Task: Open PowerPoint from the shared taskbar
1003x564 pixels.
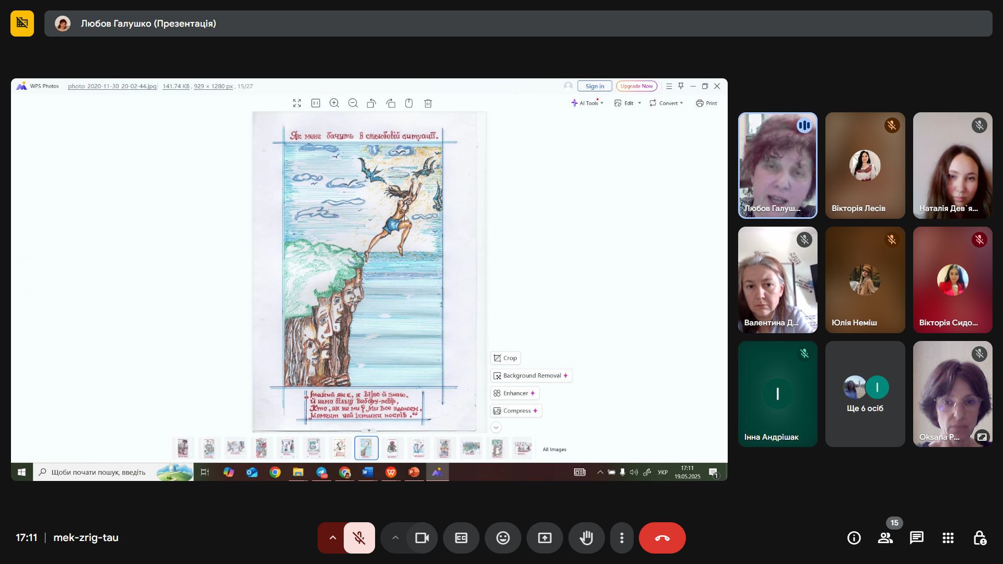Action: (x=414, y=472)
